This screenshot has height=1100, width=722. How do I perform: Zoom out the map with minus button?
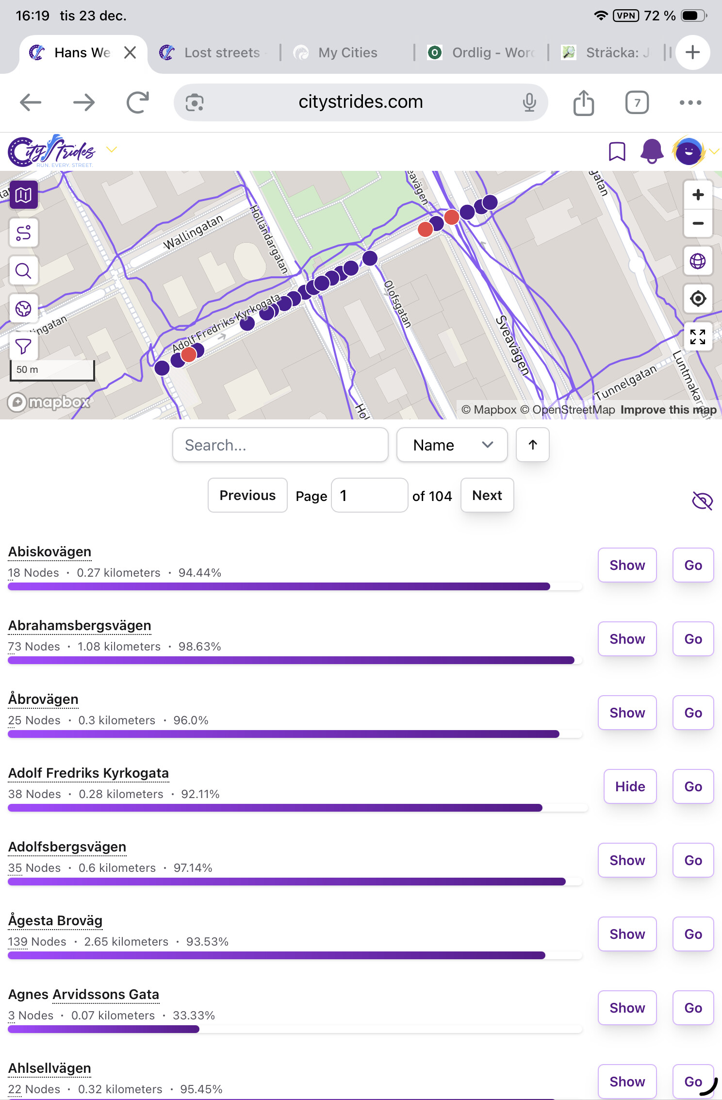[698, 223]
